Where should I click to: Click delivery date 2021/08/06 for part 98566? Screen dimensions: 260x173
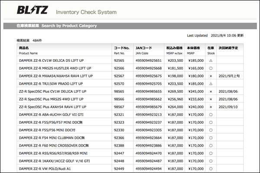pos(228,99)
